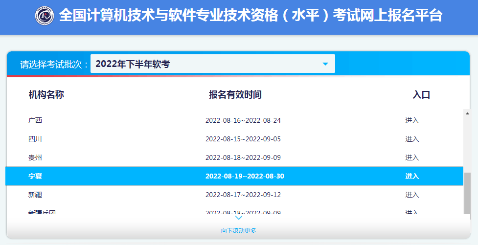
Task: Click date range 2022-08-16~2022-08-24
Action: [x=243, y=120]
